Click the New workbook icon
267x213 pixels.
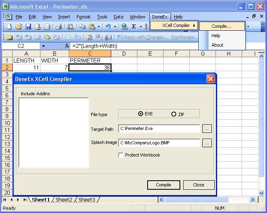(9, 27)
